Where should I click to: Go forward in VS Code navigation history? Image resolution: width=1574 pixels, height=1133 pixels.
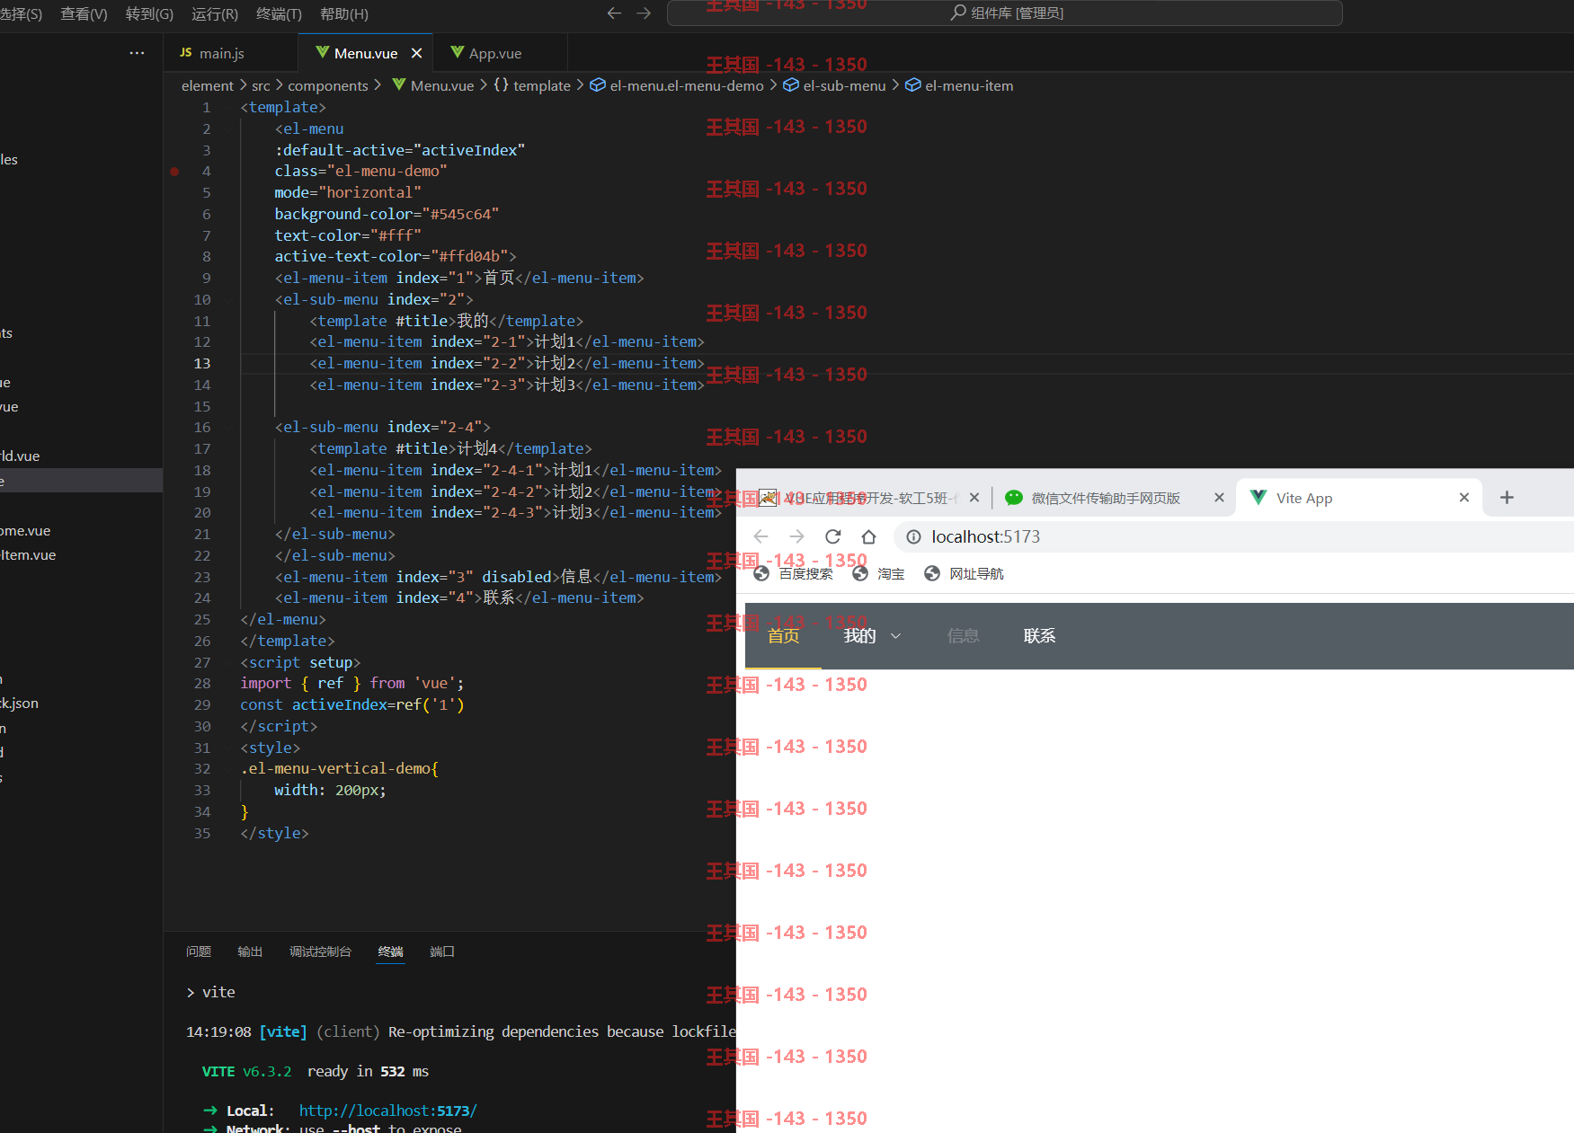(x=644, y=13)
